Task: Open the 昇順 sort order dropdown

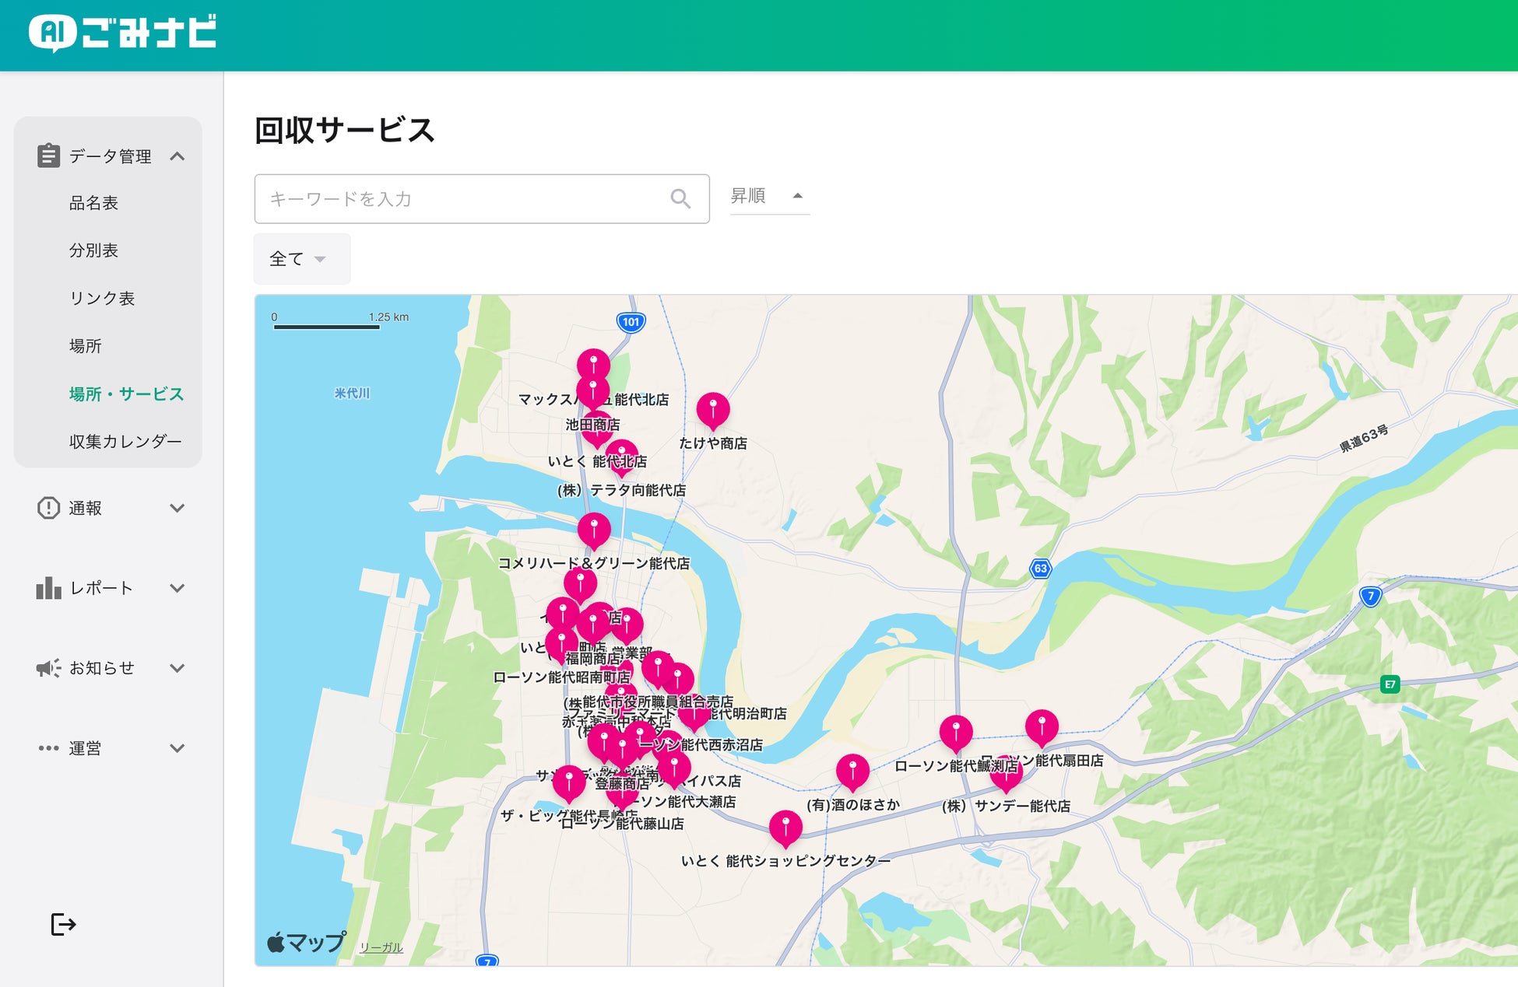Action: (x=768, y=196)
